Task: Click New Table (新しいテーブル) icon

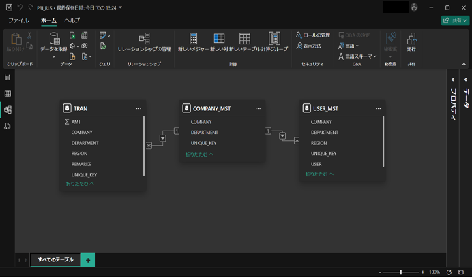Action: [244, 39]
